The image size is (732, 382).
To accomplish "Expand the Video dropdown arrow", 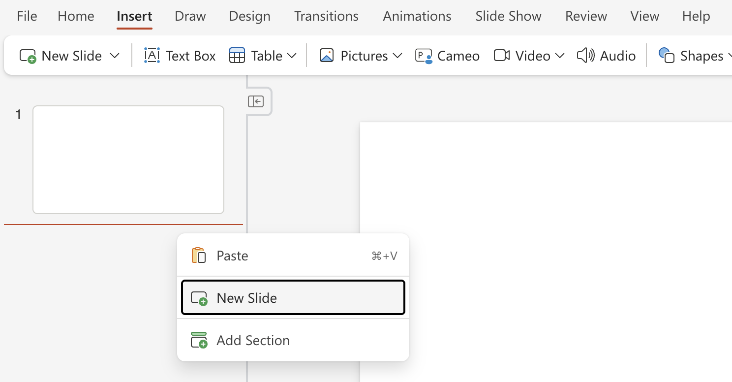I will pos(560,56).
